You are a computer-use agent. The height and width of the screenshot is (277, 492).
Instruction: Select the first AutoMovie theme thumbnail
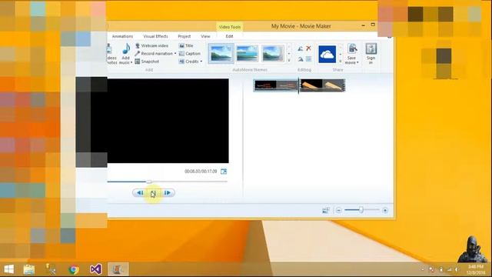pyautogui.click(x=221, y=53)
